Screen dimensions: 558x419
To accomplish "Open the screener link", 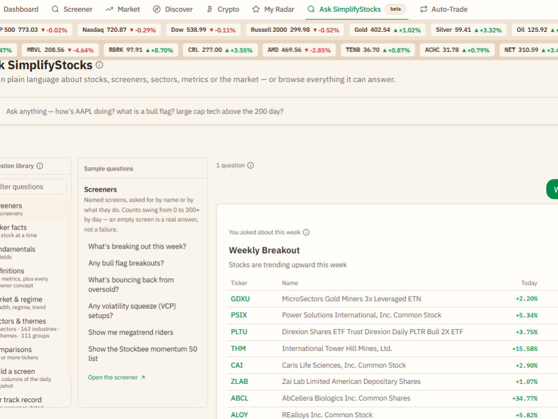I will click(x=117, y=377).
